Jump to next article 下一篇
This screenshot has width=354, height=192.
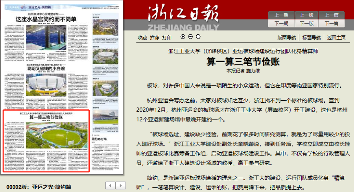pyautogui.click(x=332, y=23)
